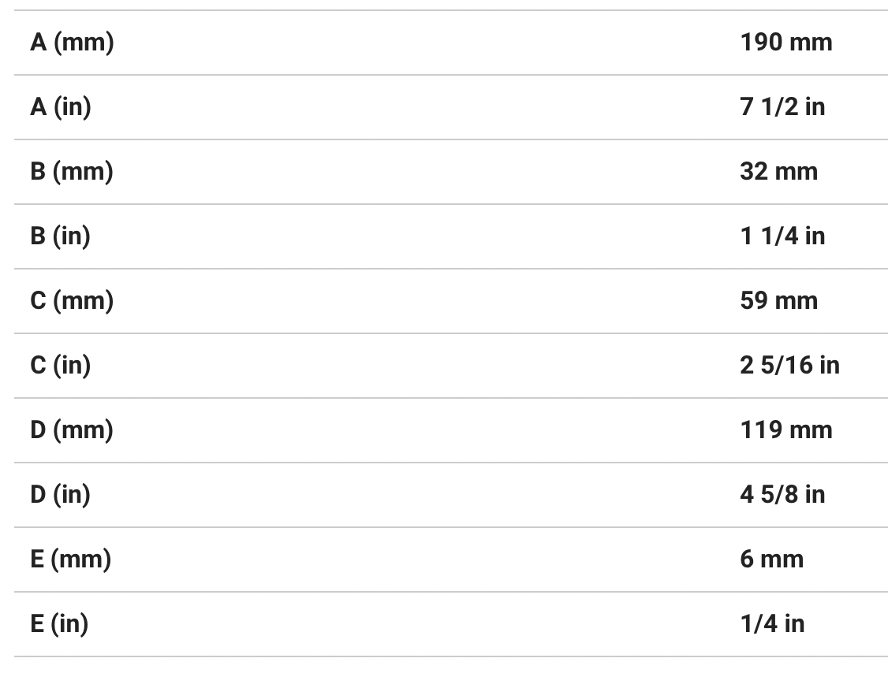Click the "D (mm)" row label

pos(72,430)
